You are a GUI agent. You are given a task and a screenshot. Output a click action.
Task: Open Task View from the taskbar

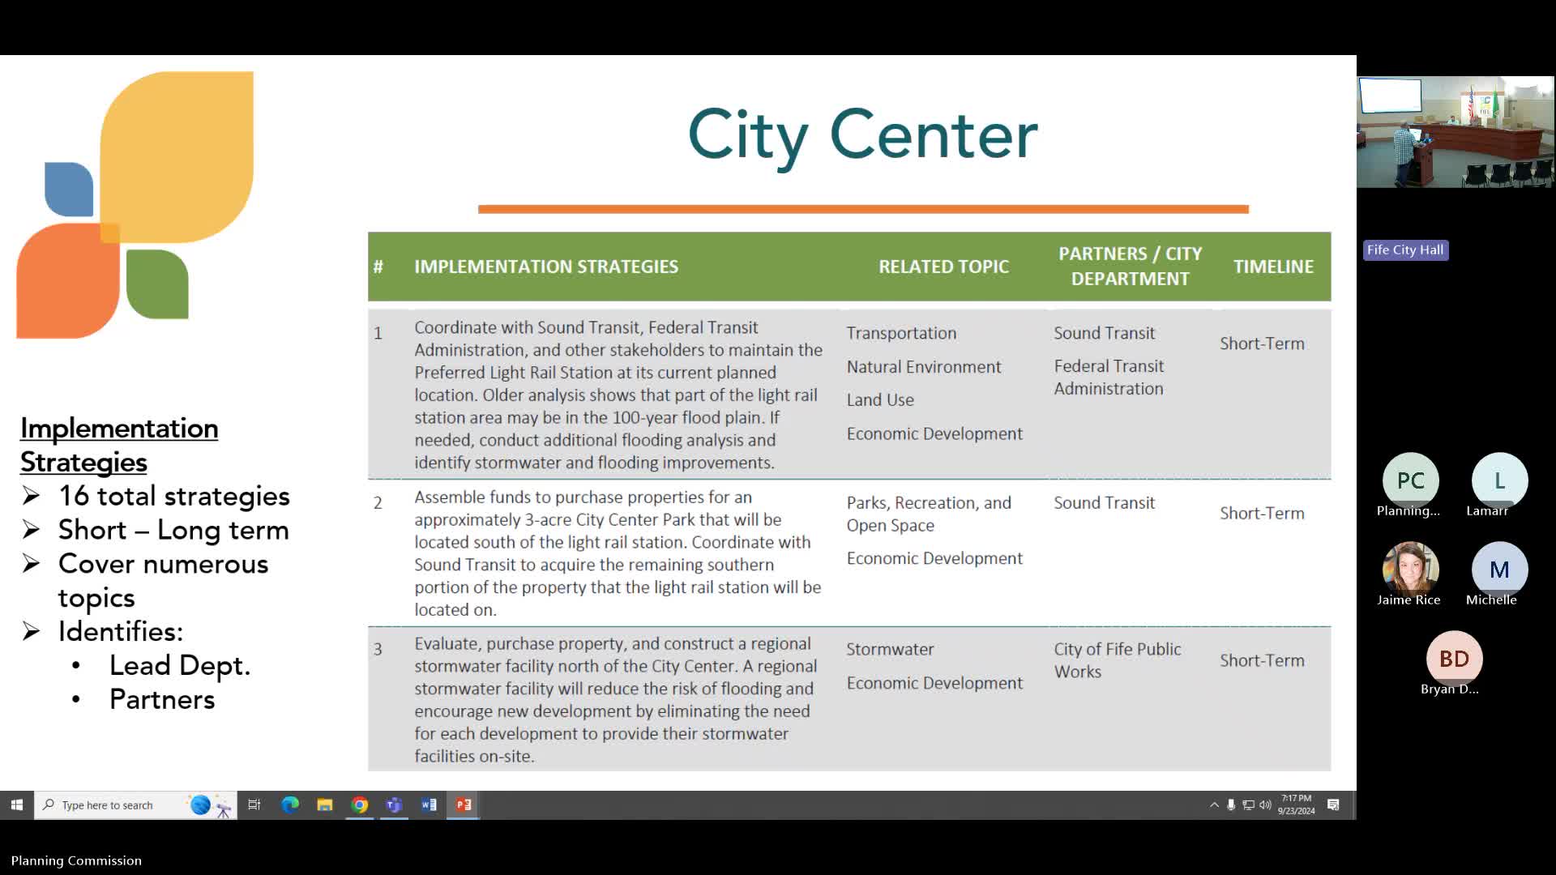point(254,805)
